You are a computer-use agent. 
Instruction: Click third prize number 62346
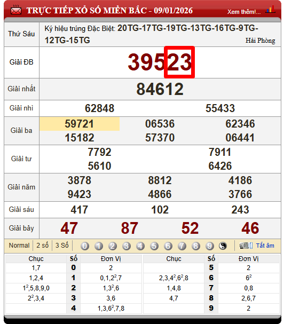(240, 124)
